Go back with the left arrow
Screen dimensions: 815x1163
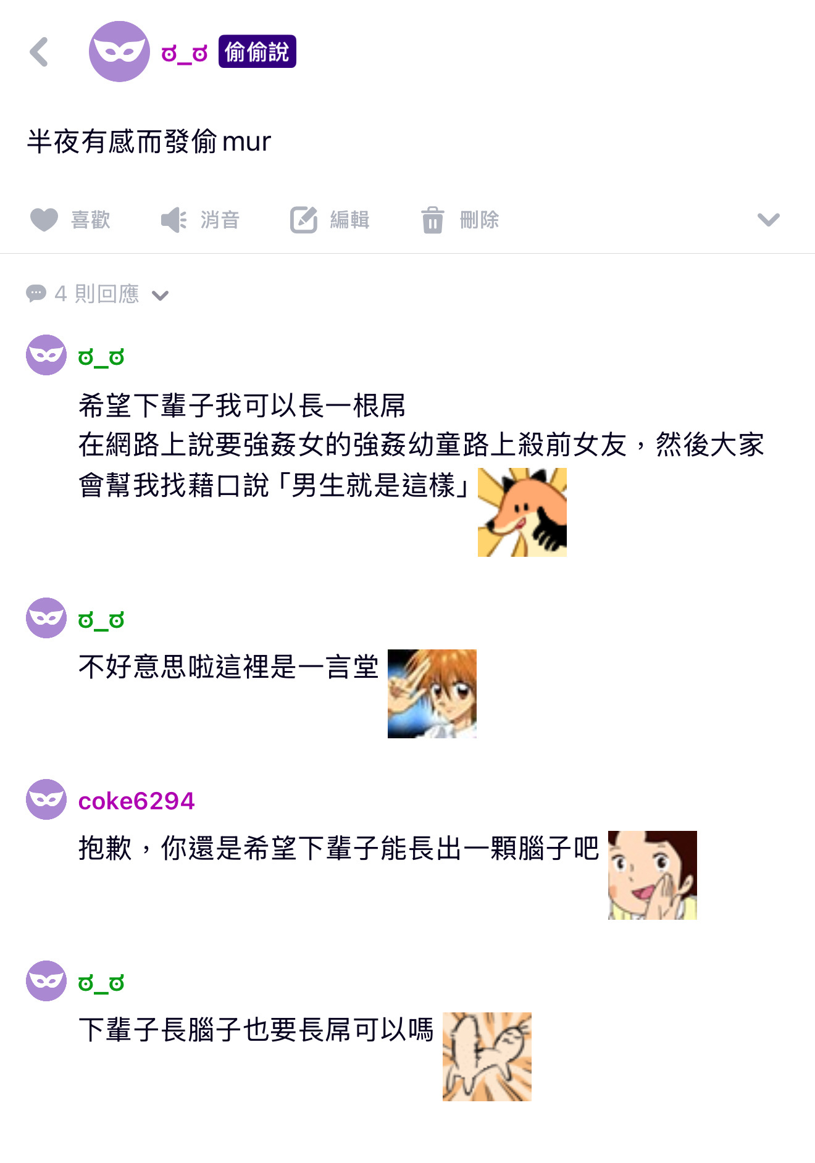(x=39, y=52)
